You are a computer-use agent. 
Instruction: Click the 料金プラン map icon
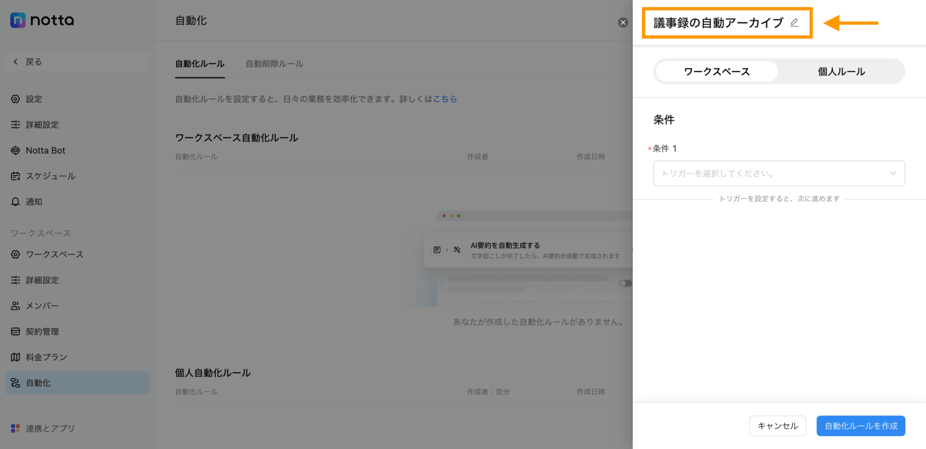click(x=16, y=357)
